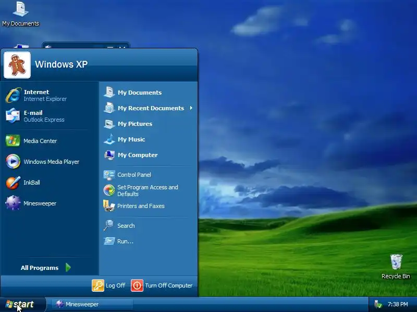Click the My Computer text label
417x312 pixels.
click(x=138, y=155)
